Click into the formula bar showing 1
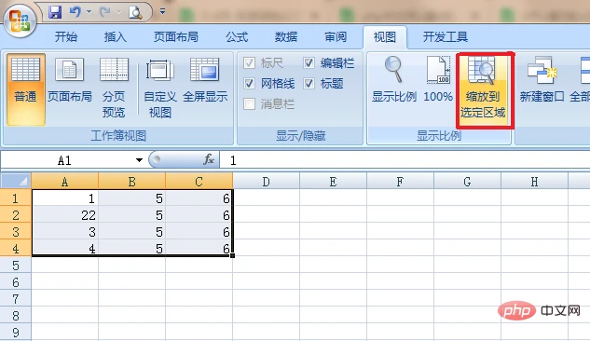 pos(405,160)
